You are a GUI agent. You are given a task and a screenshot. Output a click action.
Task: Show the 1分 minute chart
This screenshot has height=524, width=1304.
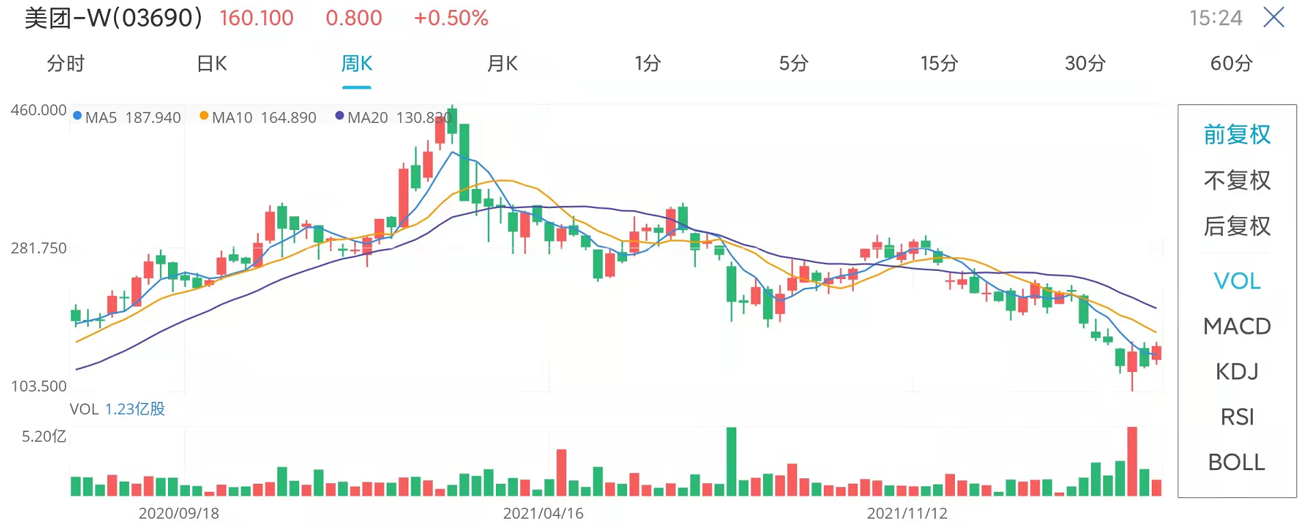(648, 63)
